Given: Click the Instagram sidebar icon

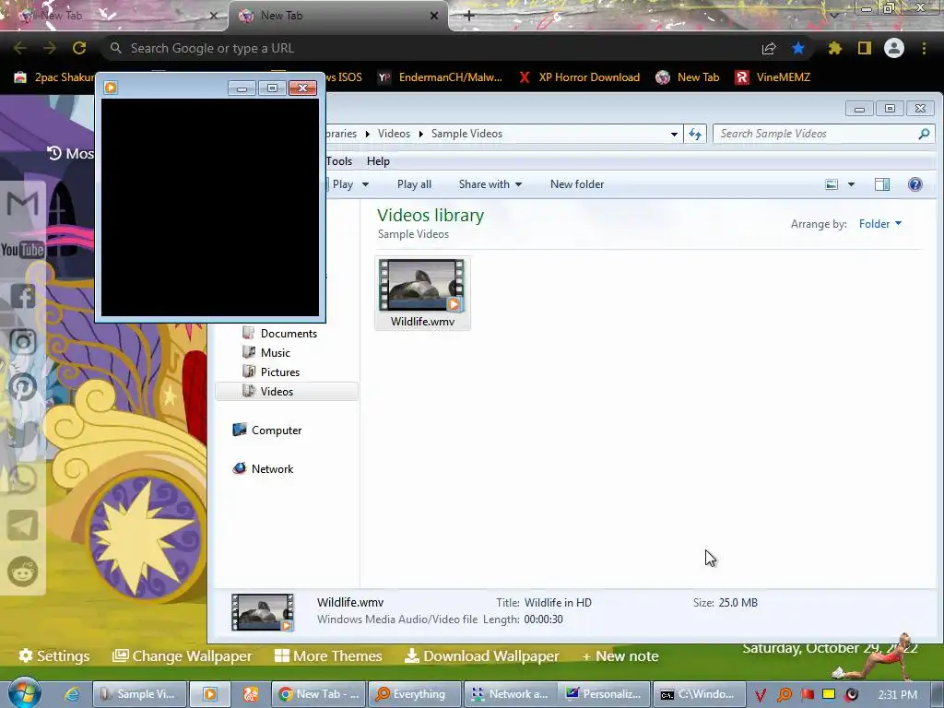Looking at the screenshot, I should [x=23, y=342].
